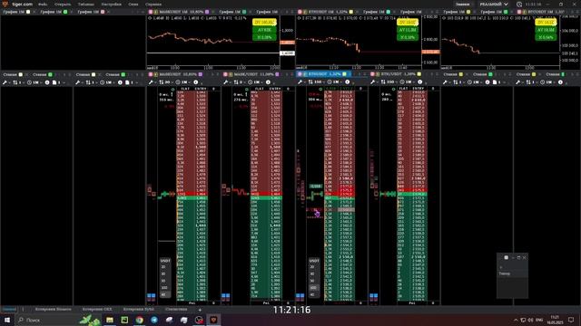581x326 pixels.
Task: Click clock timeframe icon in ETH/USDT order book
Action: (x=402, y=82)
